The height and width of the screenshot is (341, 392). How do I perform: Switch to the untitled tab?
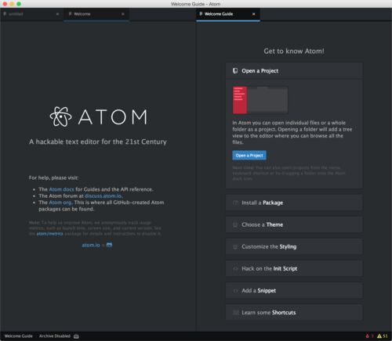31,14
